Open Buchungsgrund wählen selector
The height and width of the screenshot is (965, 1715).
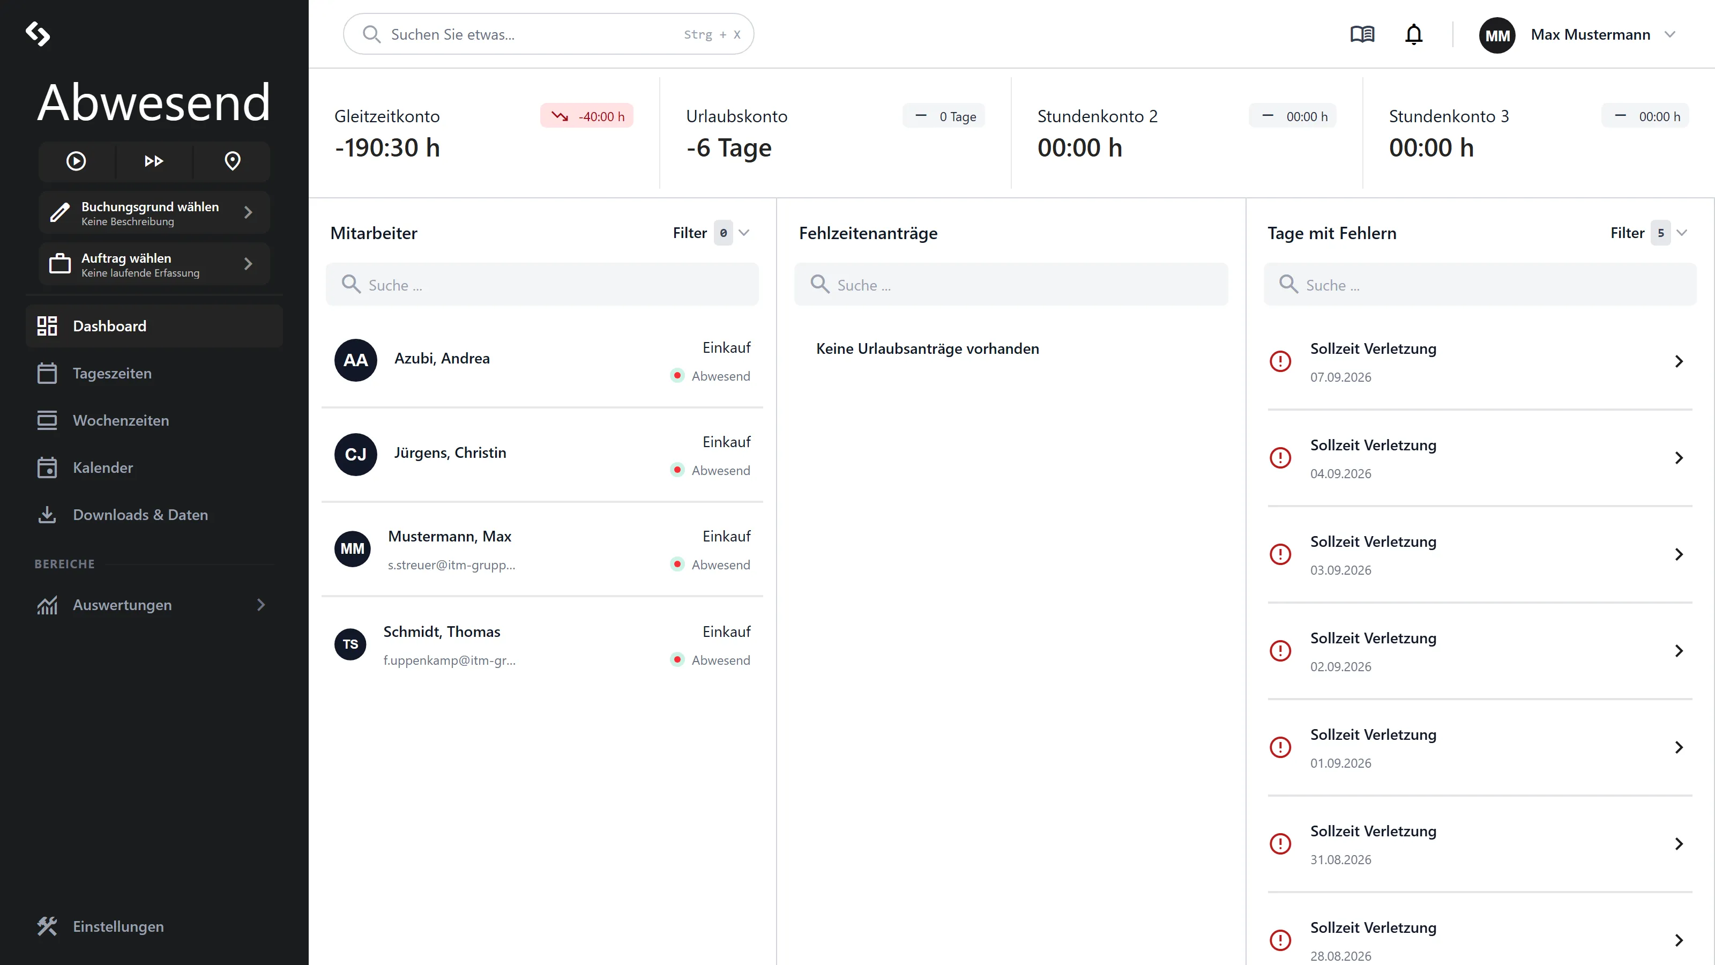pos(154,212)
